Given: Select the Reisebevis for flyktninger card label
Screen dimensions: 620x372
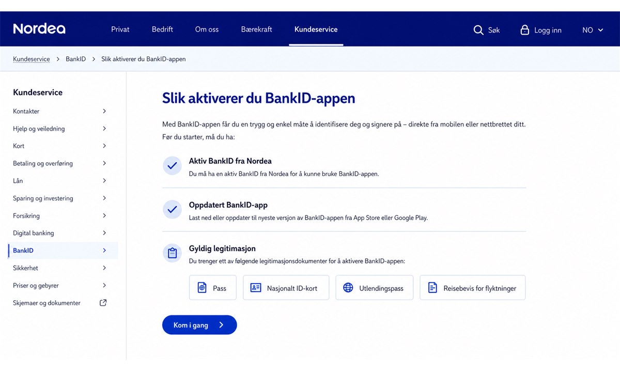Looking at the screenshot, I should 480,288.
